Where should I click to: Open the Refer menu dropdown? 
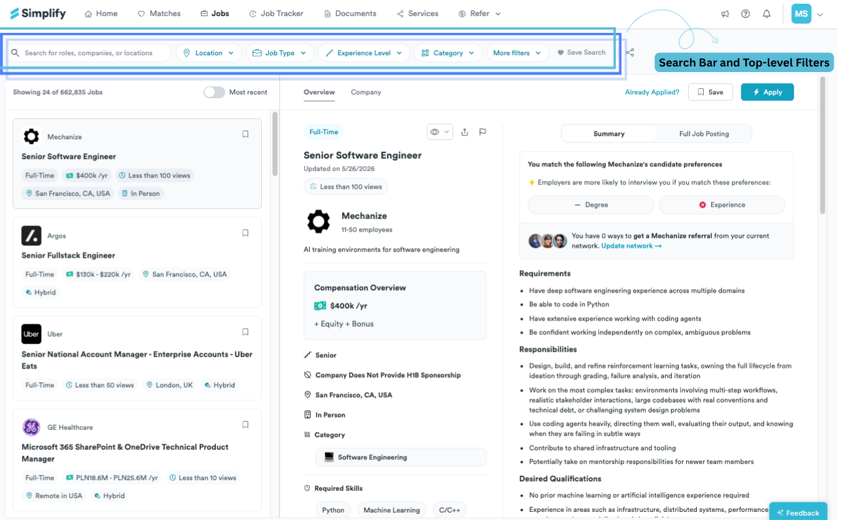(x=480, y=14)
